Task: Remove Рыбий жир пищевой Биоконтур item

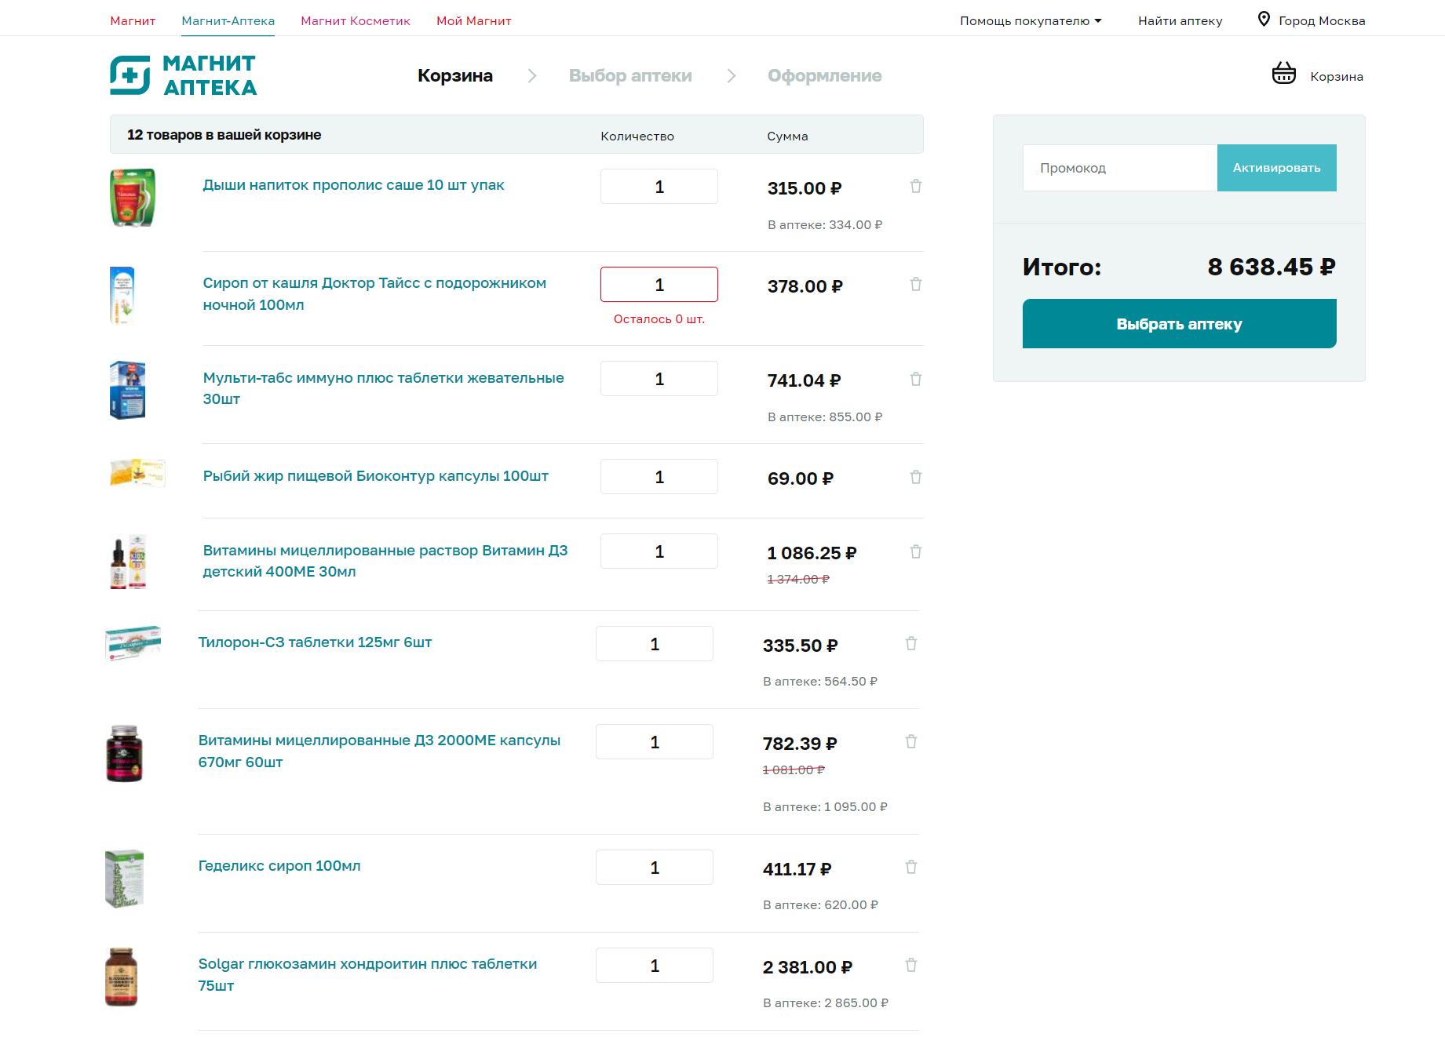Action: [915, 478]
